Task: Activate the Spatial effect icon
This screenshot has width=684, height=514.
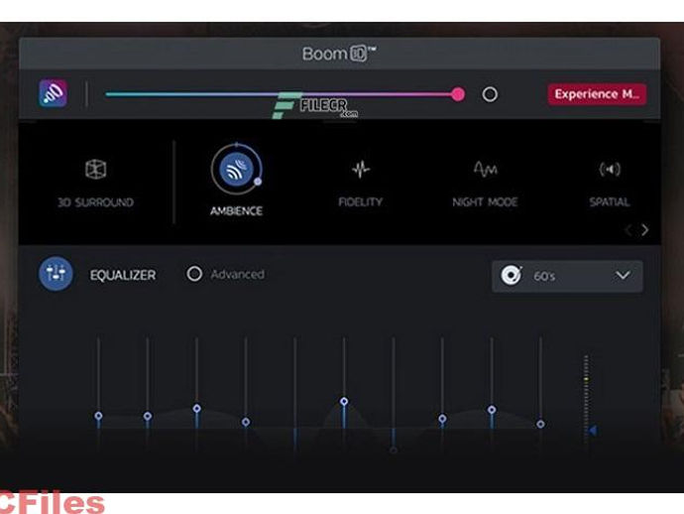Action: coord(610,169)
